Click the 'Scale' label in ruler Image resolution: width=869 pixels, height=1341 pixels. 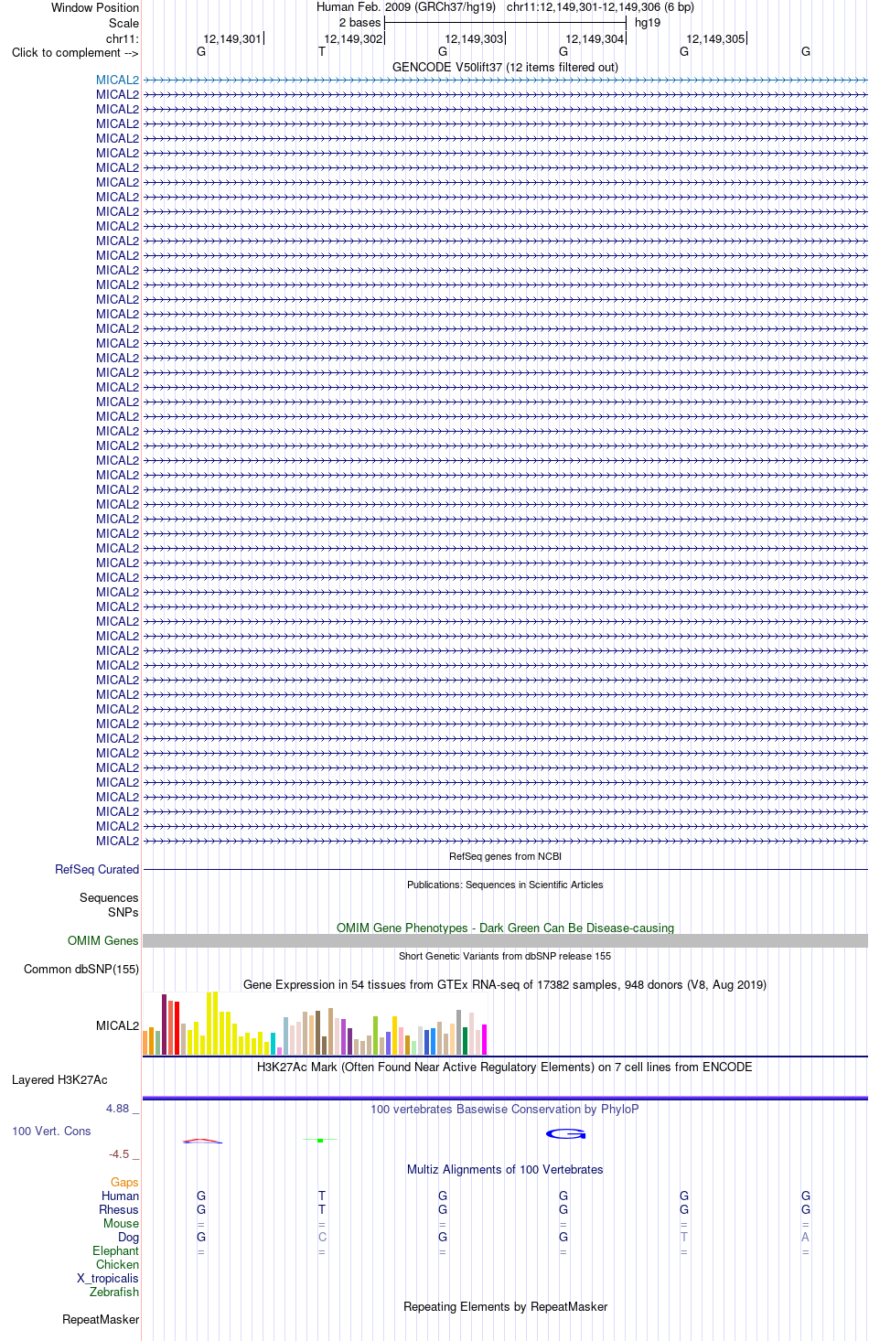point(123,23)
